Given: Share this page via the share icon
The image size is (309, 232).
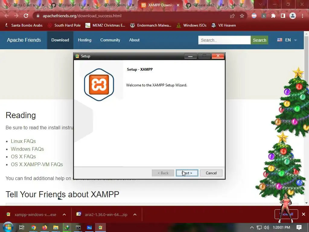Looking at the screenshot, I should pos(232,16).
